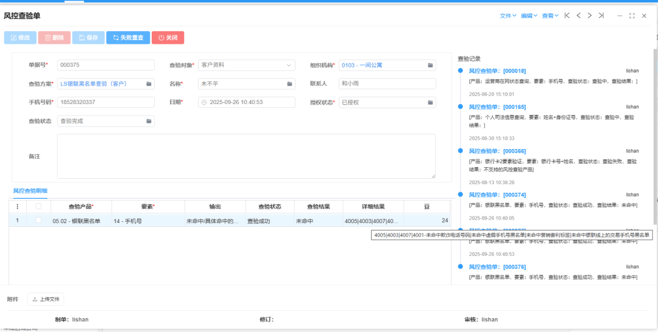
Task: Jump to last record icon
Action: tap(601, 15)
